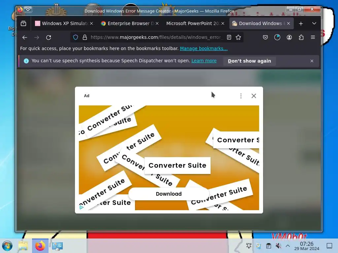Click the speech synthesis info icon
This screenshot has width=338, height=253.
click(26, 61)
